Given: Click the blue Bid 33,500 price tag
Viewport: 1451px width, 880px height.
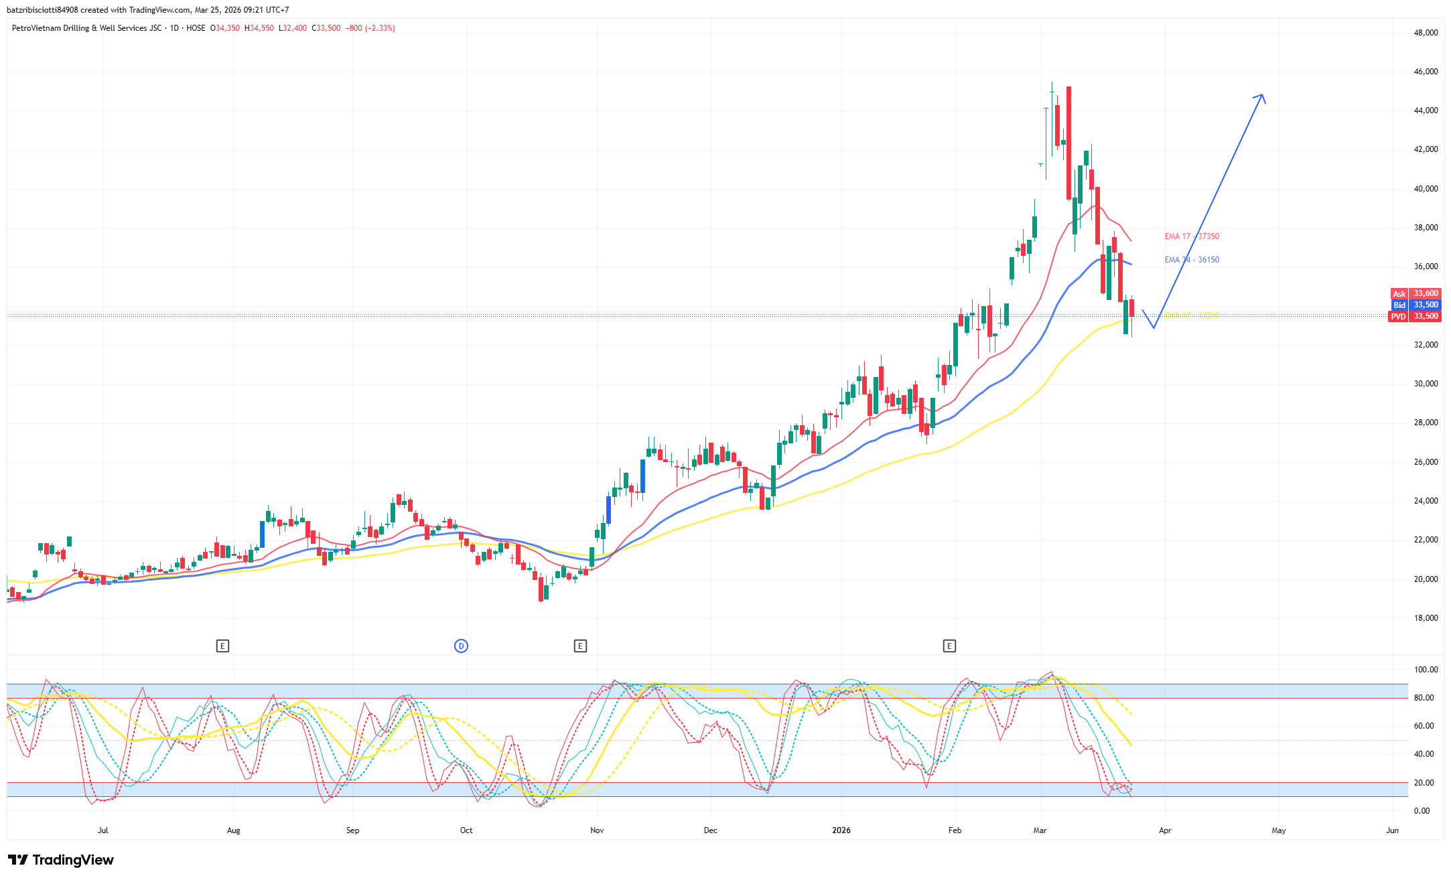Looking at the screenshot, I should pos(1417,305).
